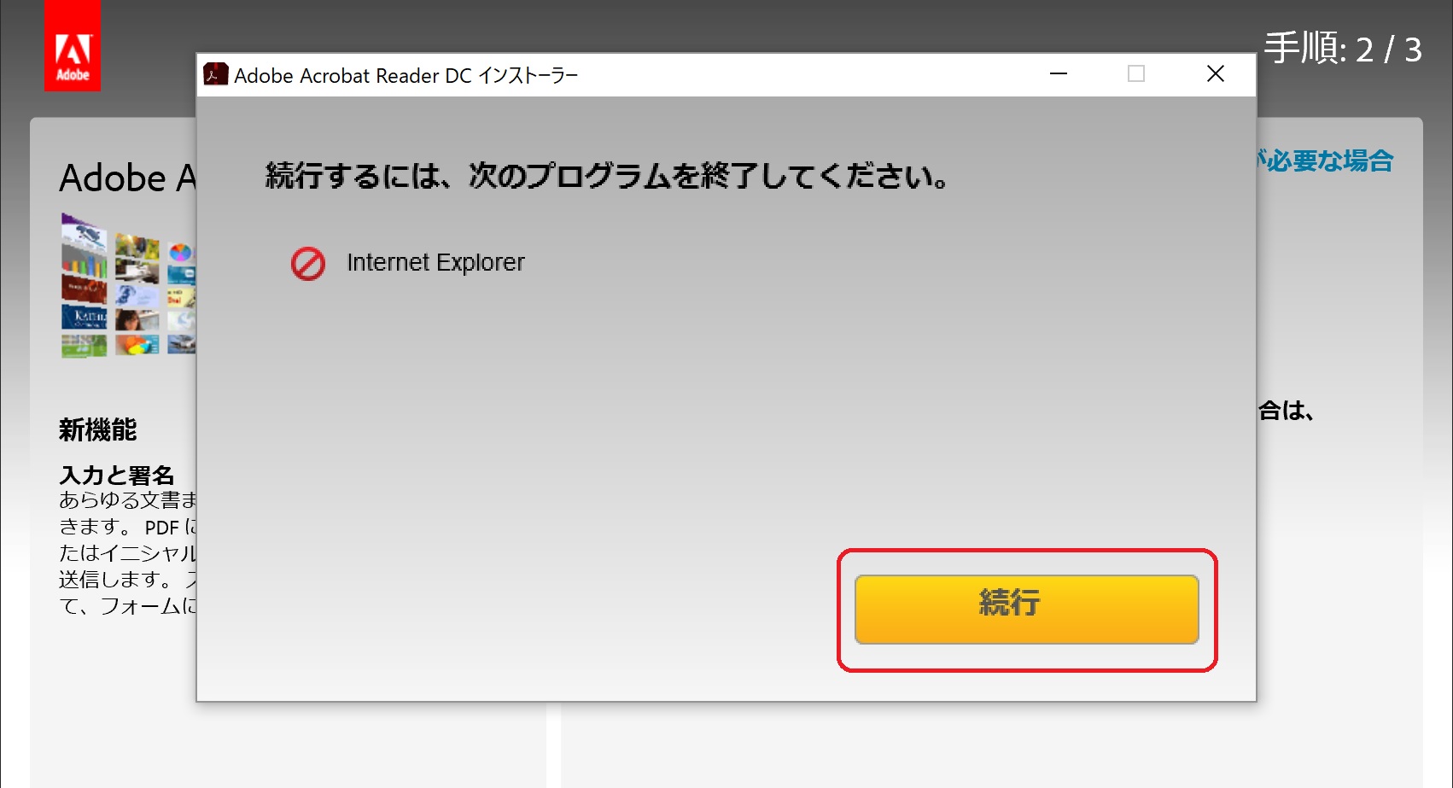This screenshot has height=788, width=1453.
Task: Click the disabled maximize button of installer
Action: pyautogui.click(x=1136, y=74)
